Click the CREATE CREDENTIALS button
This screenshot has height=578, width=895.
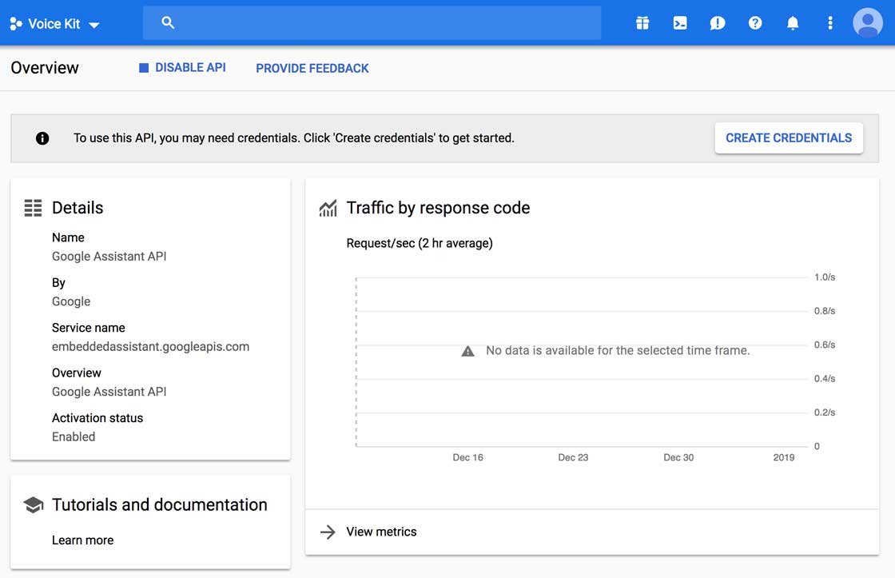point(788,138)
